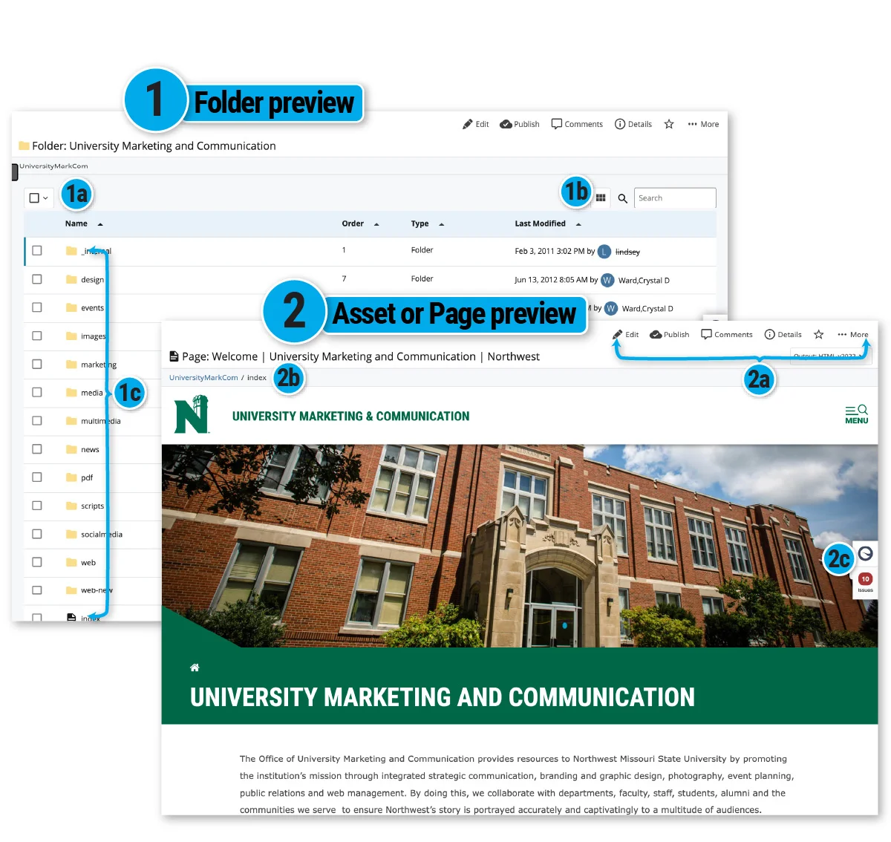Star the folder as a favorite

click(x=669, y=124)
